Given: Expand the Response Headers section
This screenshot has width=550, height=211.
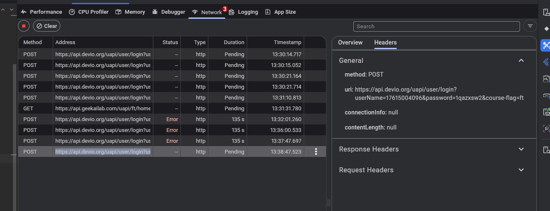Looking at the screenshot, I should pyautogui.click(x=521, y=149).
